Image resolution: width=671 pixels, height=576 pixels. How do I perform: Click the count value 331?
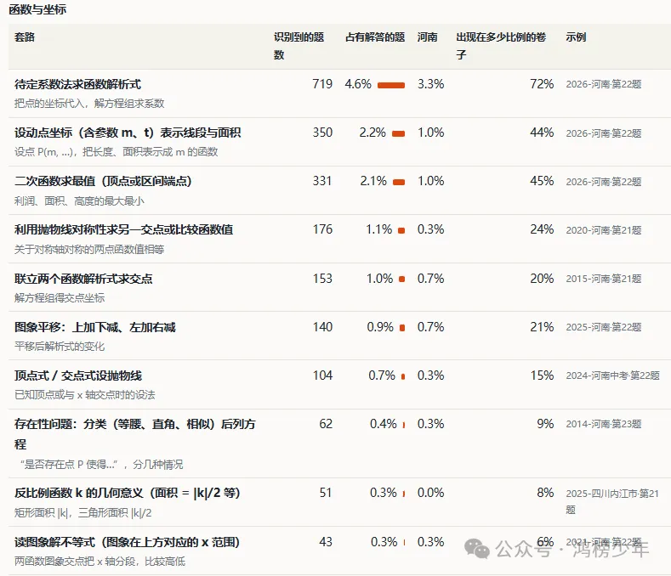[x=322, y=181]
